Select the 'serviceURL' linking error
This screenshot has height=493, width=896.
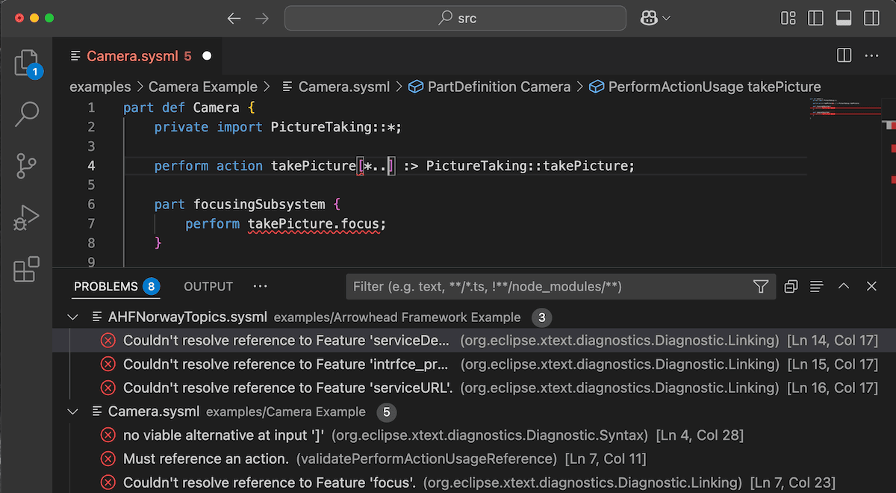point(474,388)
